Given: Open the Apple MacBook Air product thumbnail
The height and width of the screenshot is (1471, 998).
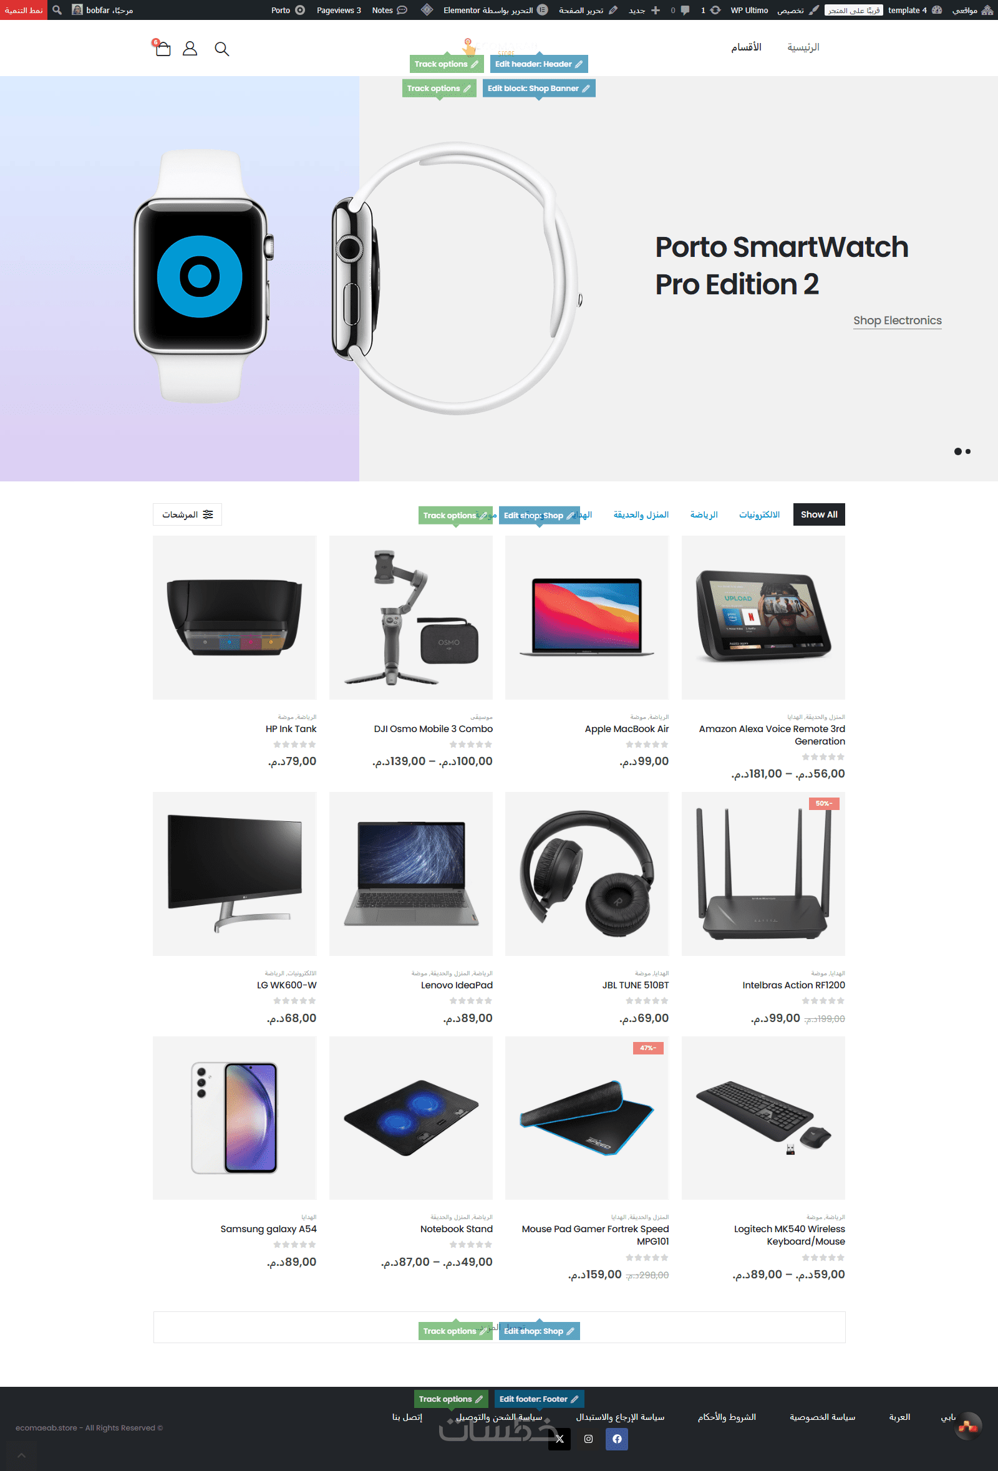Looking at the screenshot, I should [x=587, y=618].
